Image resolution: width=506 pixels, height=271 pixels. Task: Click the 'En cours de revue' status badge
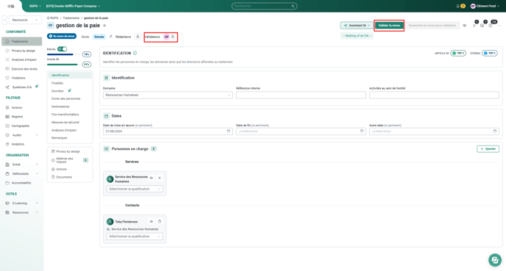(x=62, y=37)
